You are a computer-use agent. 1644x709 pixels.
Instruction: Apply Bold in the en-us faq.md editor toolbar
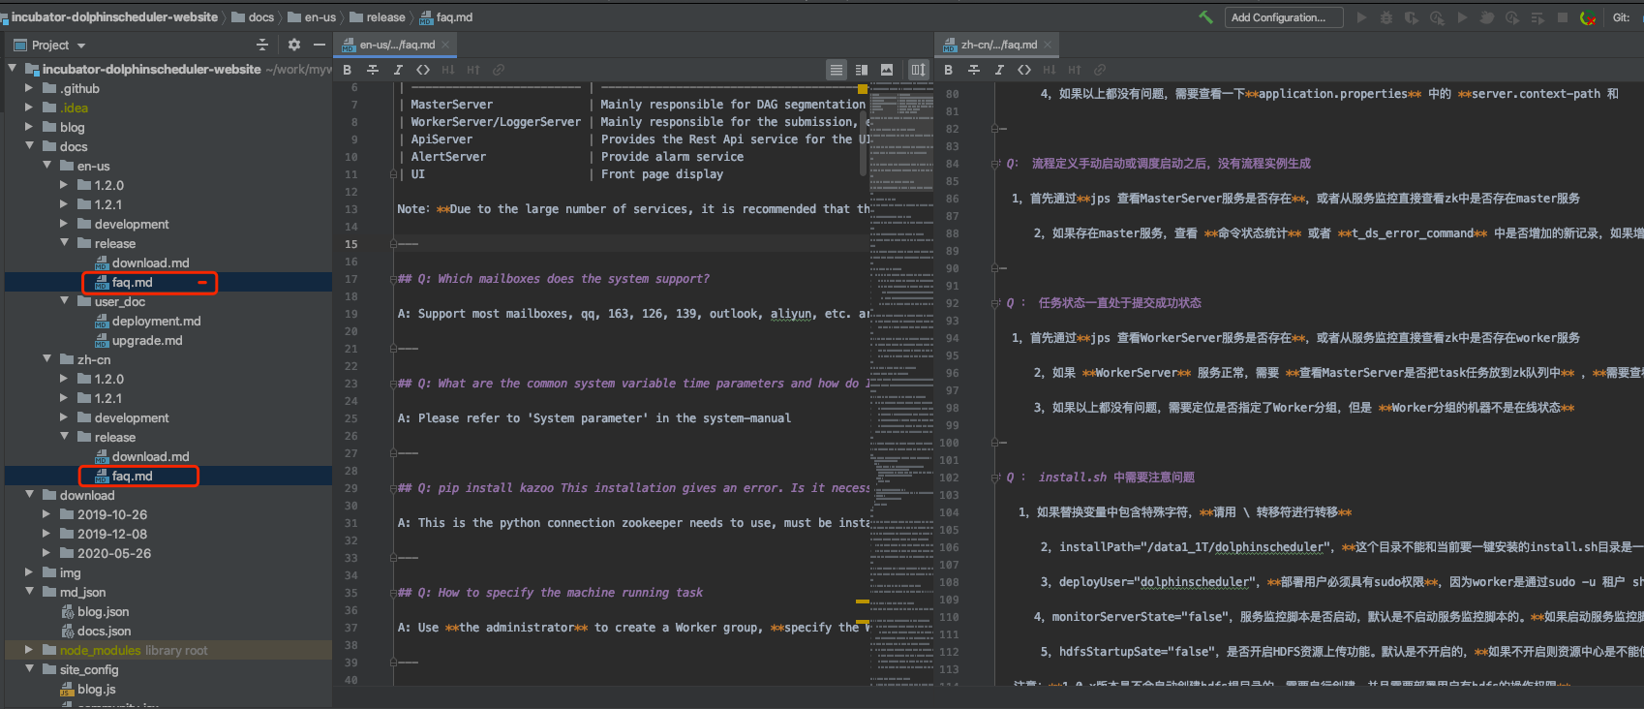348,70
